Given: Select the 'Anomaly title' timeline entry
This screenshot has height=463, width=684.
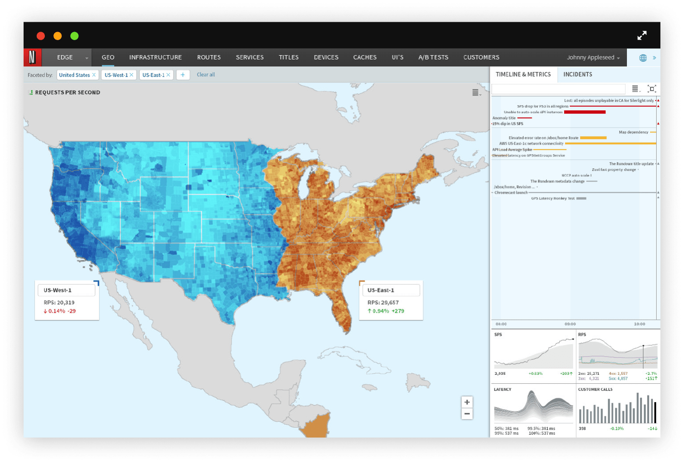Looking at the screenshot, I should click(504, 118).
